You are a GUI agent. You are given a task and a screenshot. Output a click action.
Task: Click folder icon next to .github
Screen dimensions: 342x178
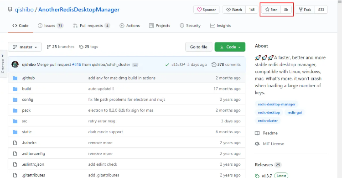(15, 78)
